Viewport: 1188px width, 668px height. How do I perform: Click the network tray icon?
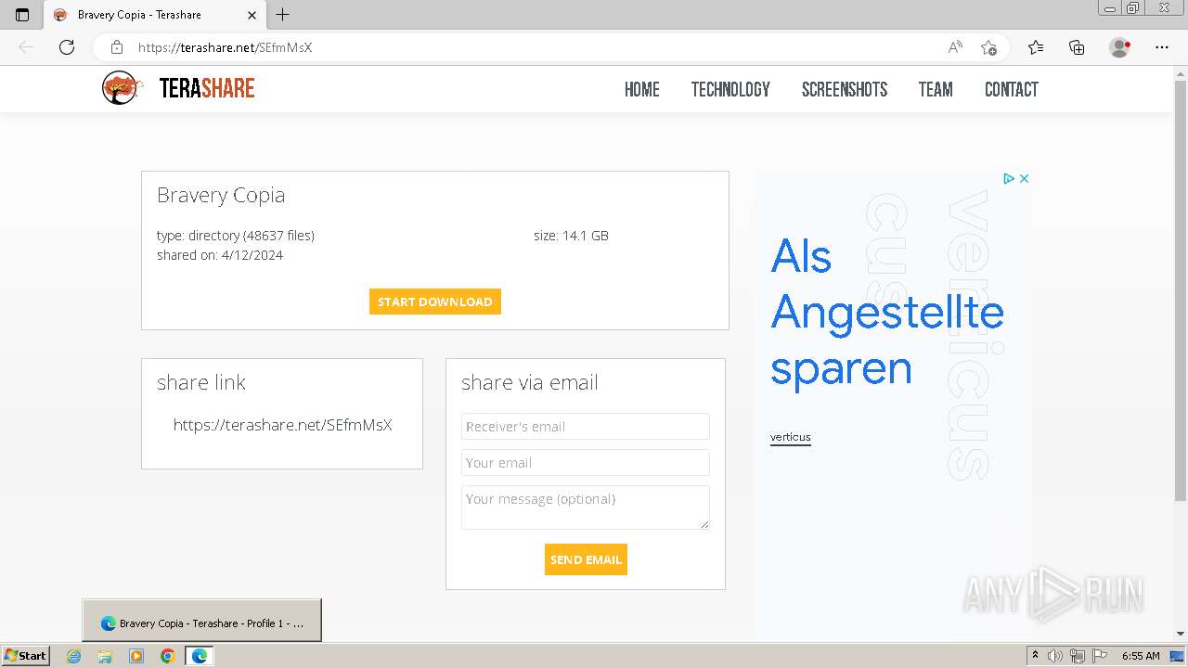(1078, 656)
